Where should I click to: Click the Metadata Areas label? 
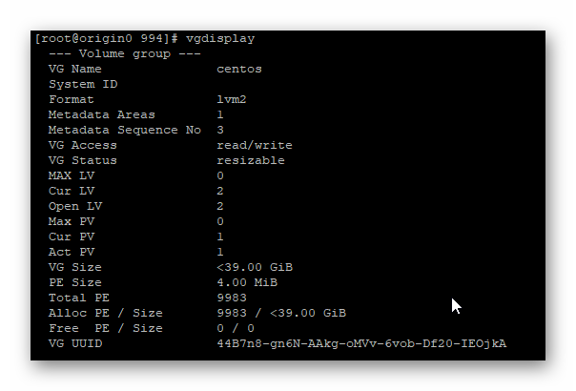[102, 114]
